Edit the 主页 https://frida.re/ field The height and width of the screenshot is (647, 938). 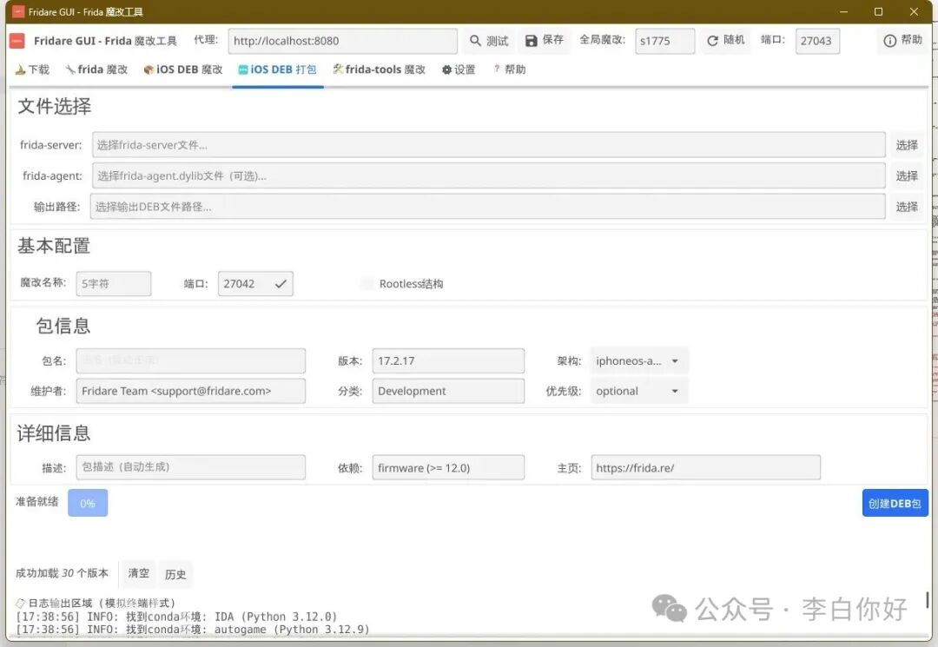coord(705,467)
